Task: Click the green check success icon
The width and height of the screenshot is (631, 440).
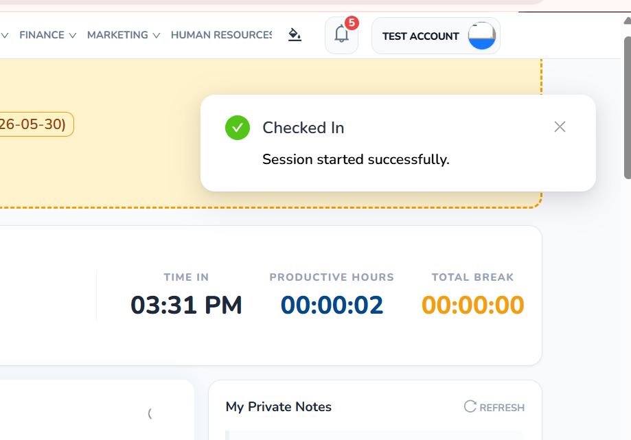Action: coord(238,128)
